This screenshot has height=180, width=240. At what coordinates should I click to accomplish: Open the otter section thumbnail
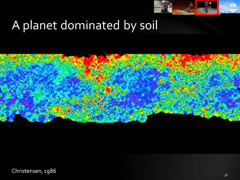coord(163,6)
